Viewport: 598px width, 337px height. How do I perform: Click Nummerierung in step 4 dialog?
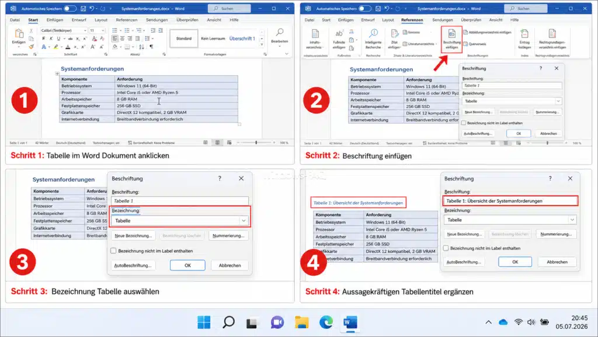556,234
